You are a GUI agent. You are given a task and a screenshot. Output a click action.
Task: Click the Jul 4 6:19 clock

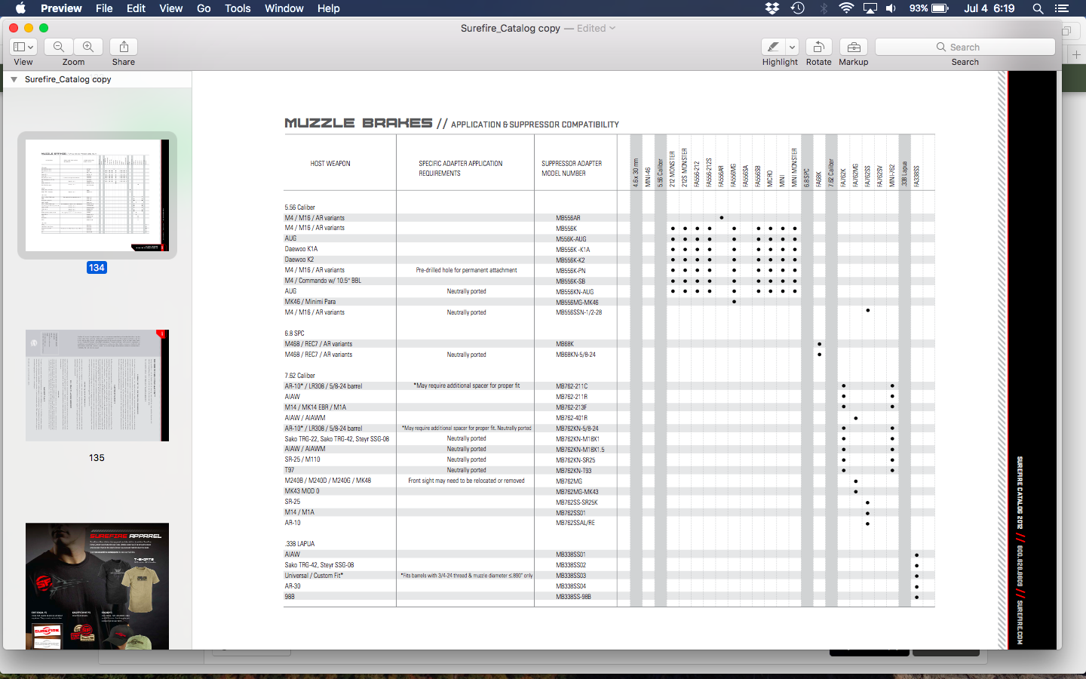(989, 8)
